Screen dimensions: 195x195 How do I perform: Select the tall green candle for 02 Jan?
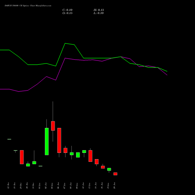coord(47,142)
